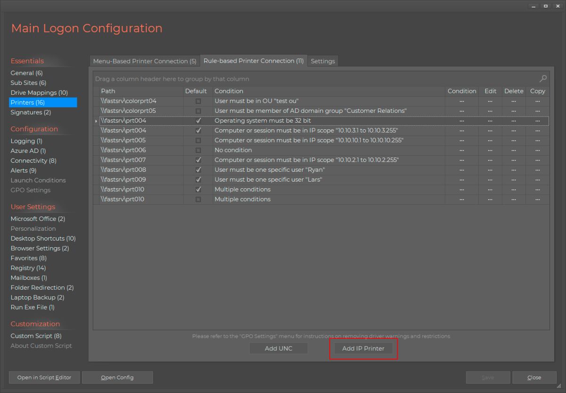Image resolution: width=566 pixels, height=393 pixels.
Task: Open General (6) in sidebar
Action: (x=26, y=73)
